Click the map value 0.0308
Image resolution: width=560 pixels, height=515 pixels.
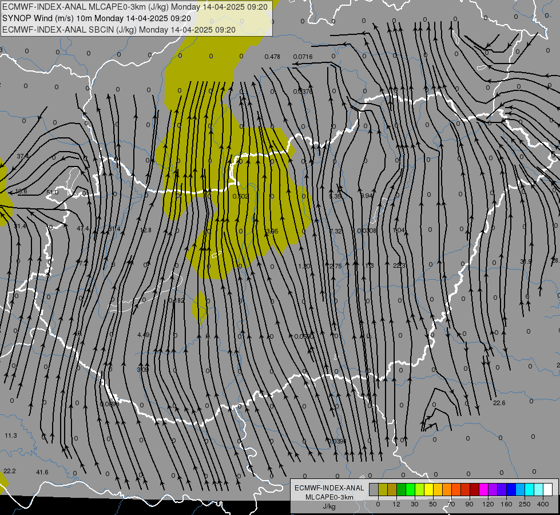[367, 231]
